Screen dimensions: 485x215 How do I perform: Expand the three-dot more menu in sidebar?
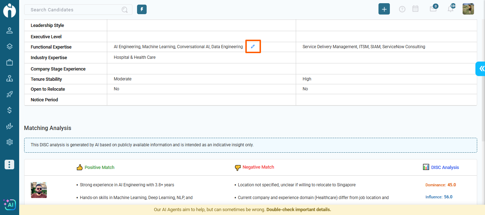click(10, 164)
